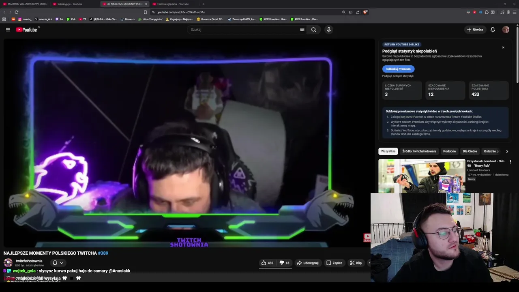
Task: Open the music note playlist icon
Action: coord(502,12)
